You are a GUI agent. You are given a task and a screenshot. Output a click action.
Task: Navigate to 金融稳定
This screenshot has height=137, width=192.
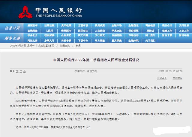133,25
